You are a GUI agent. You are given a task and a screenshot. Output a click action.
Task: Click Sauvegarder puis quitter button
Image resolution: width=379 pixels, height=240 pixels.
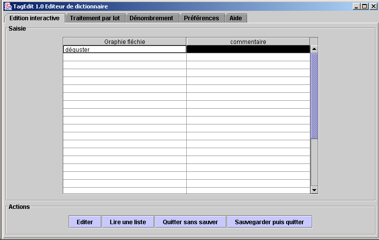tap(269, 222)
